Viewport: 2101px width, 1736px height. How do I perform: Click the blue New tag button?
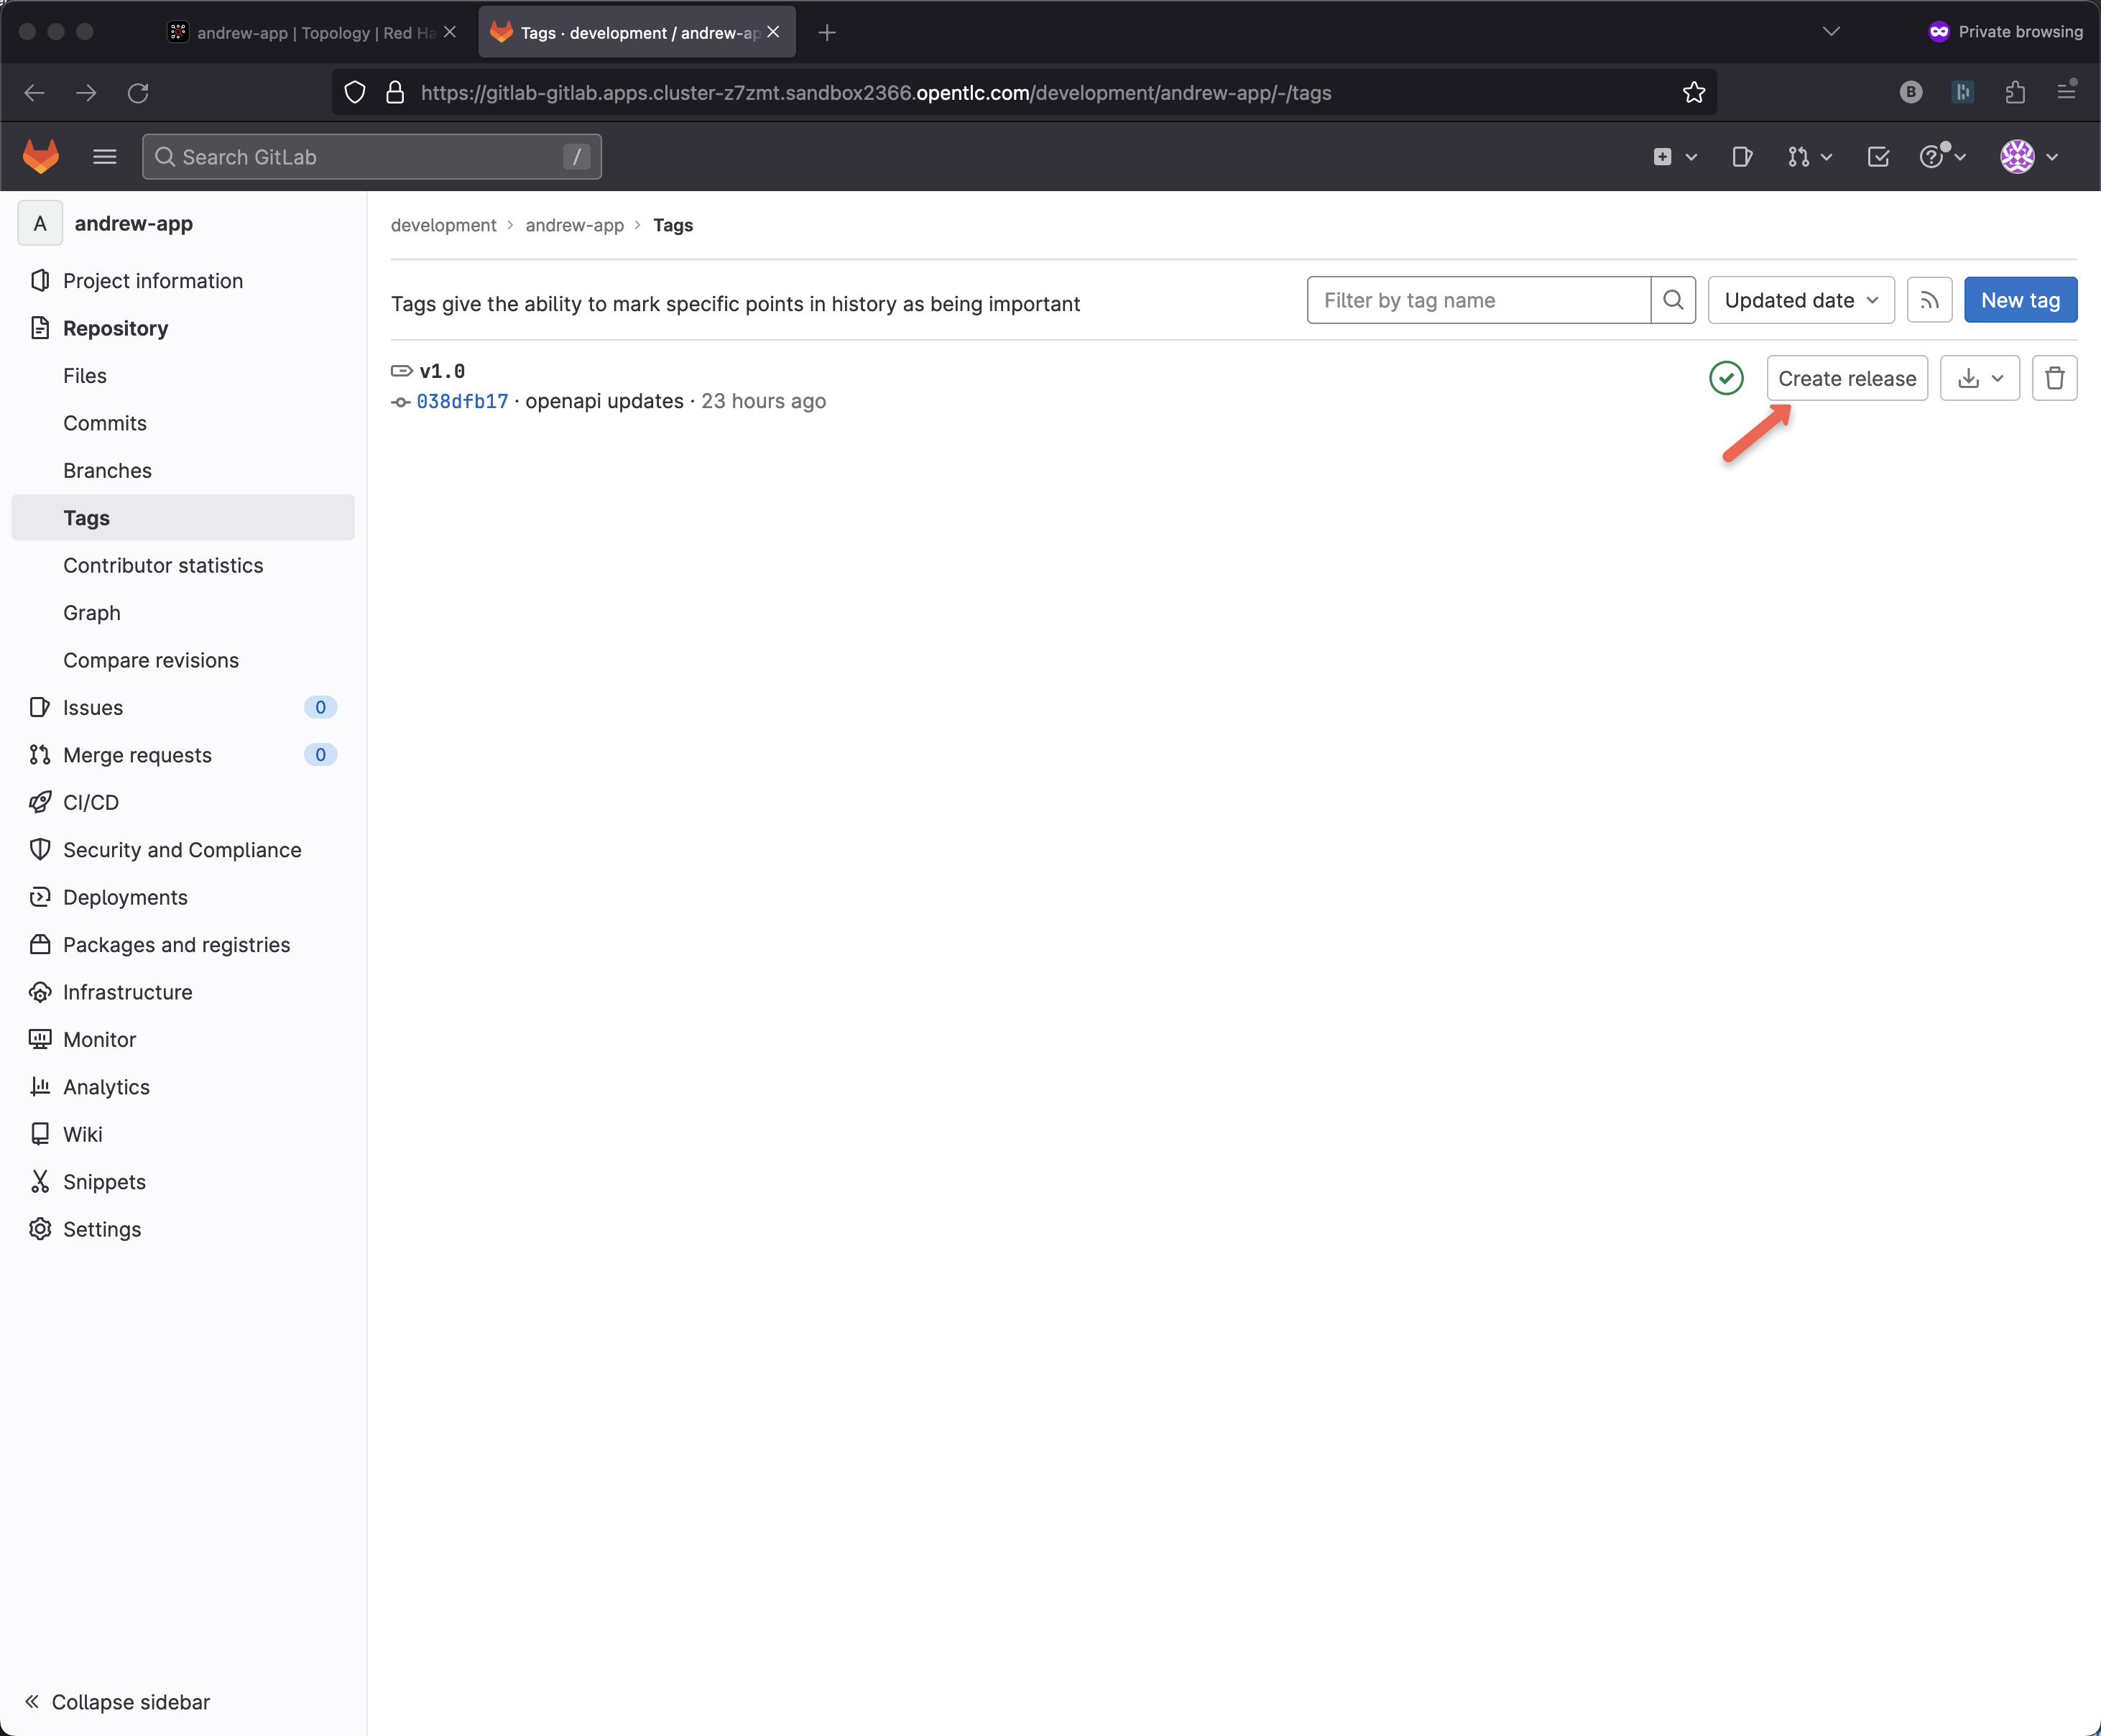point(2019,300)
